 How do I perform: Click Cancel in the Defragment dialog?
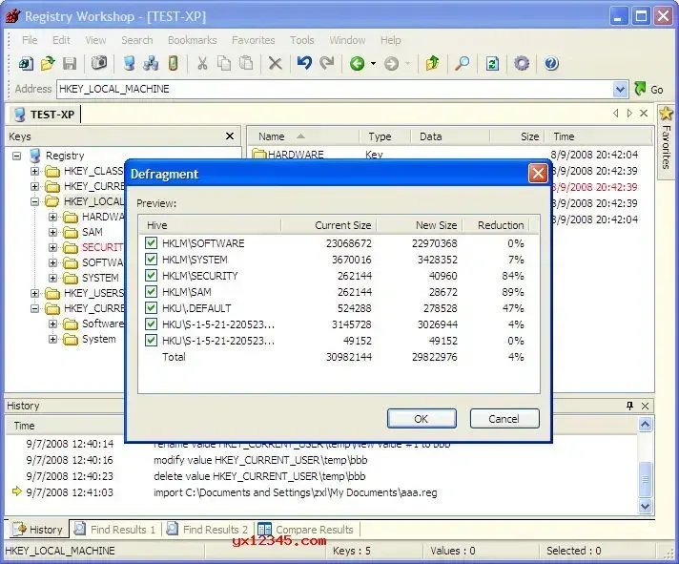504,418
